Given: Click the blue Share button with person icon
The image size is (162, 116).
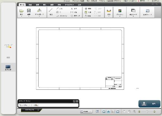Looking at the screenshot, I should point(149,104).
